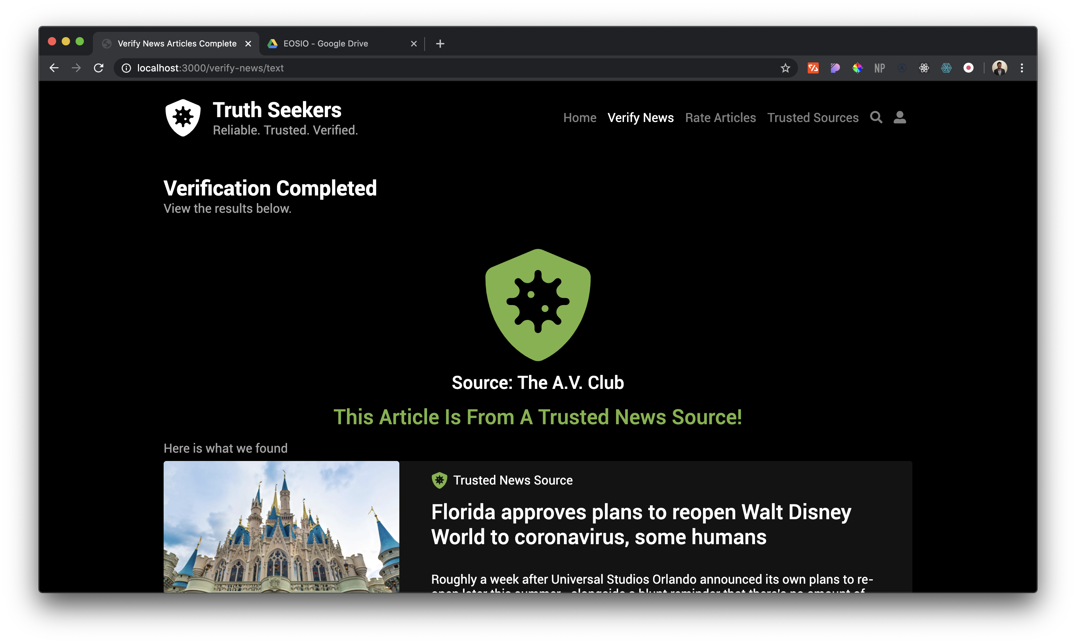Click the search magnifier icon in navbar
1076x644 pixels.
point(876,117)
